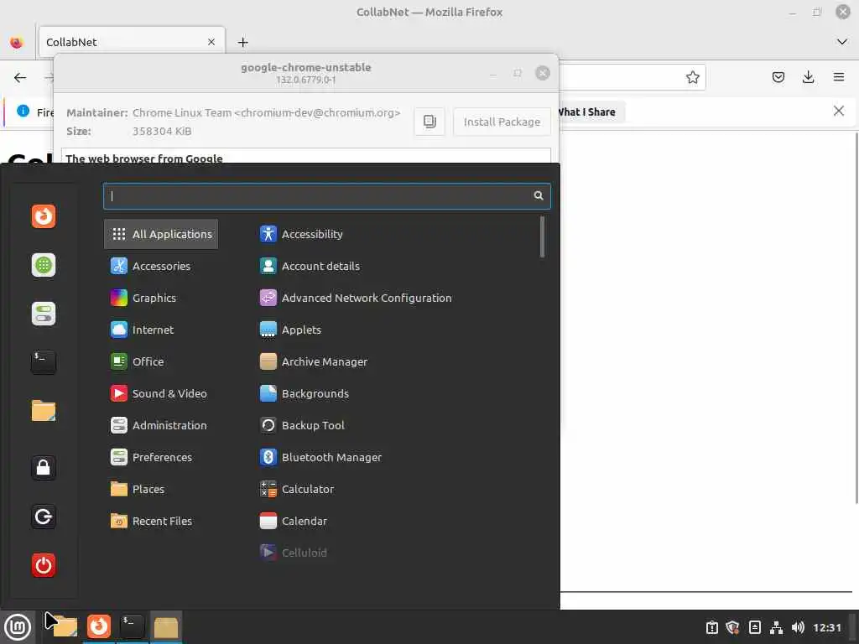Select Internet category

[161, 330]
